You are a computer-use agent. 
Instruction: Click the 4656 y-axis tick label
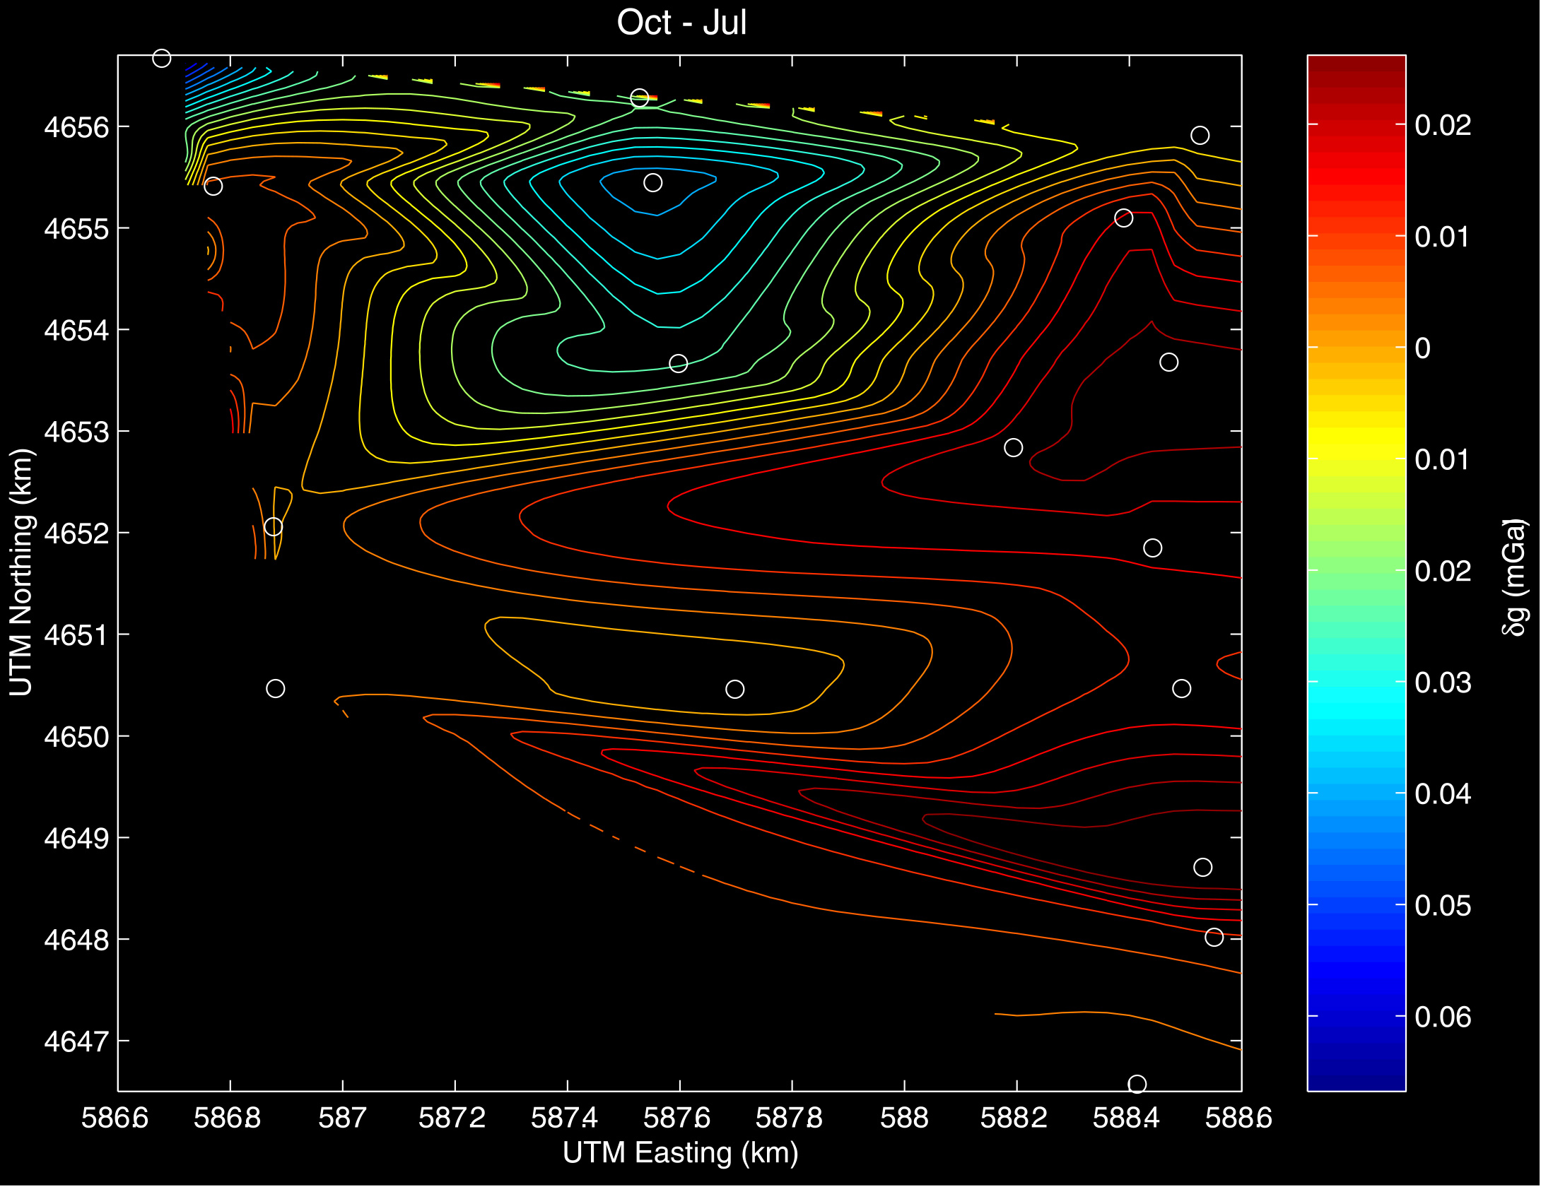[76, 128]
